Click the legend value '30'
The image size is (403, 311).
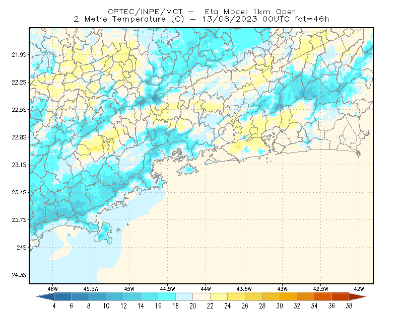coord(280,306)
